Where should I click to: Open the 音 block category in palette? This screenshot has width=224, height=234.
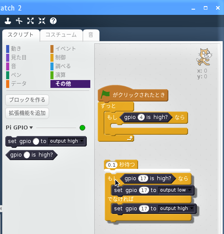coord(11,66)
